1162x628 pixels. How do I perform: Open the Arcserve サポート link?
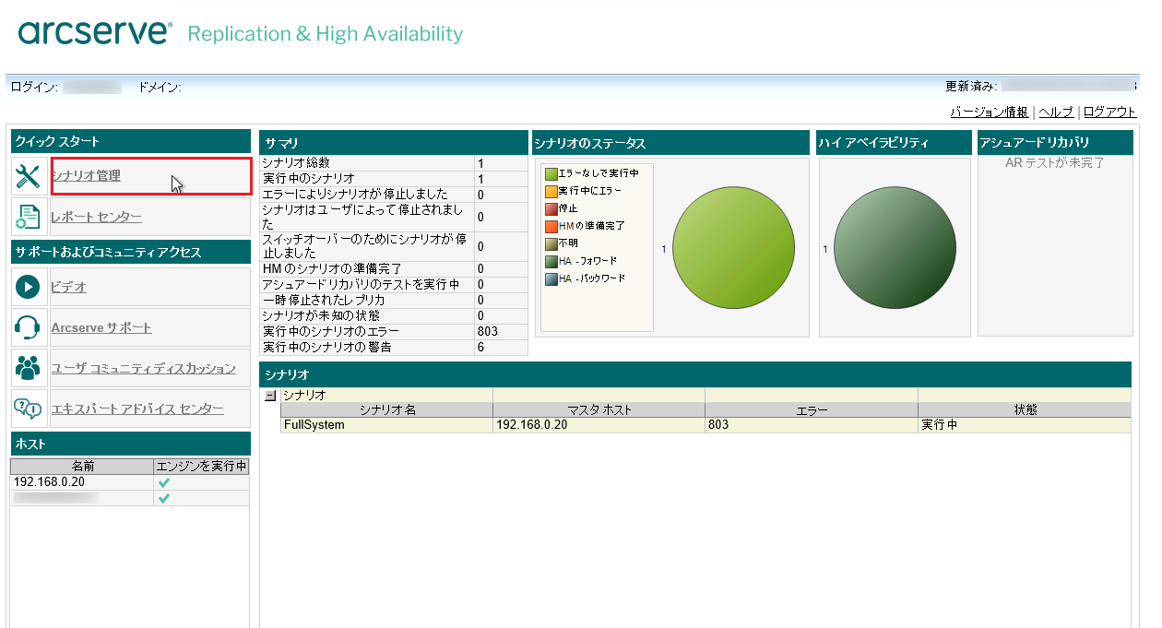(x=101, y=327)
